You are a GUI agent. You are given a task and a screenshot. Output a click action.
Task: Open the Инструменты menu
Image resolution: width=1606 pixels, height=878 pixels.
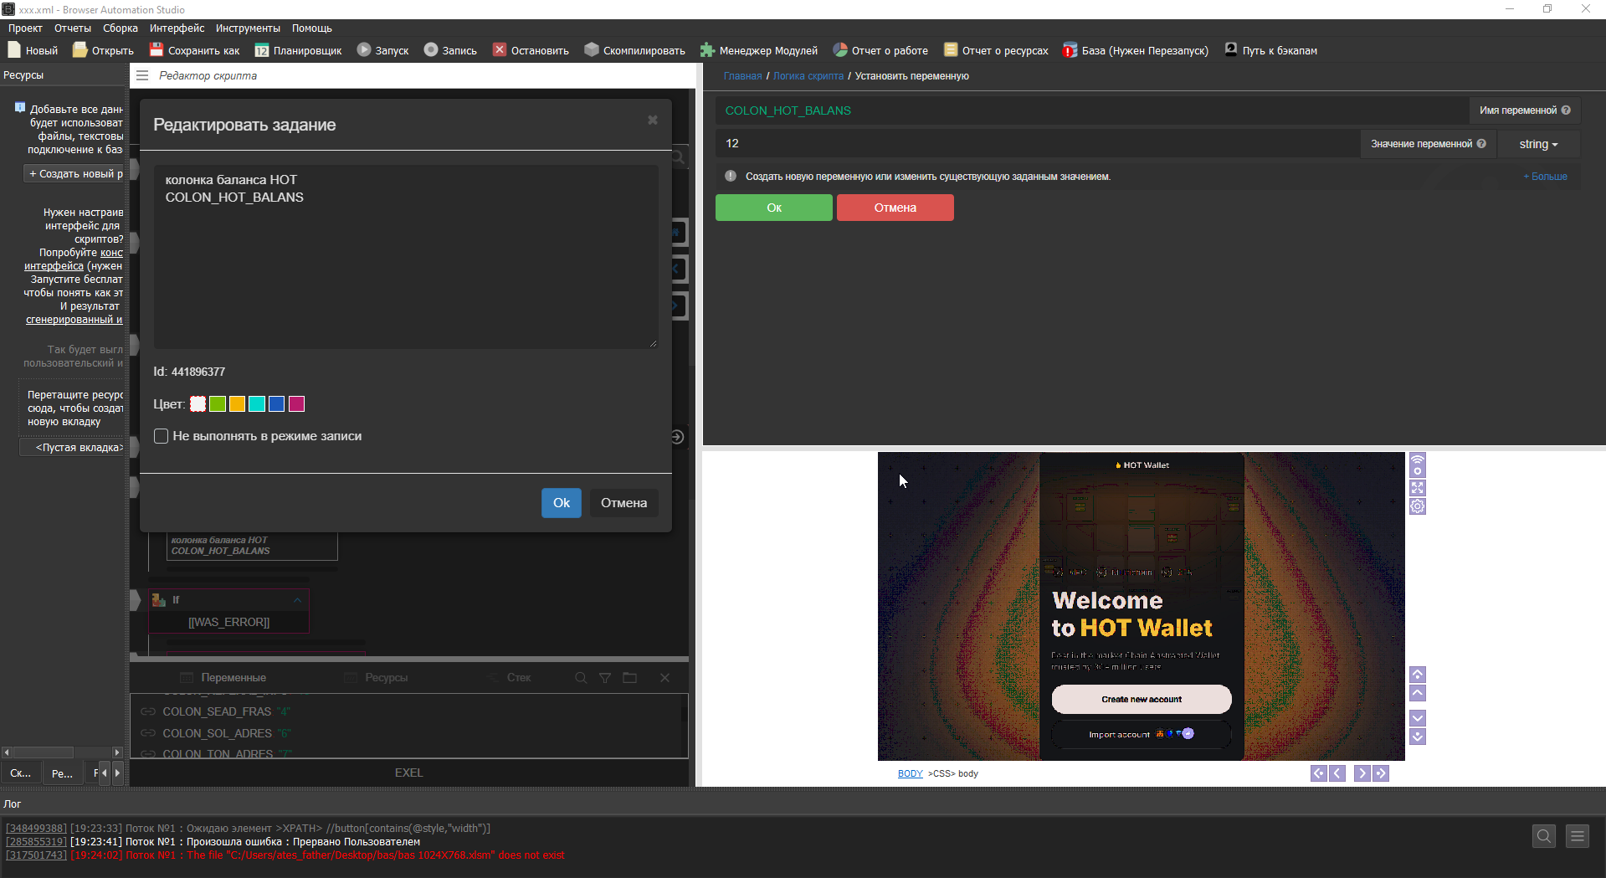pyautogui.click(x=248, y=28)
